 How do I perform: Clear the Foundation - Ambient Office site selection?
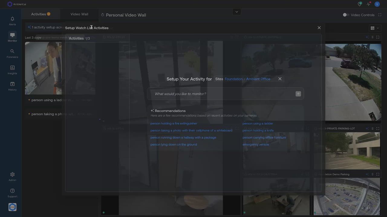tap(280, 79)
